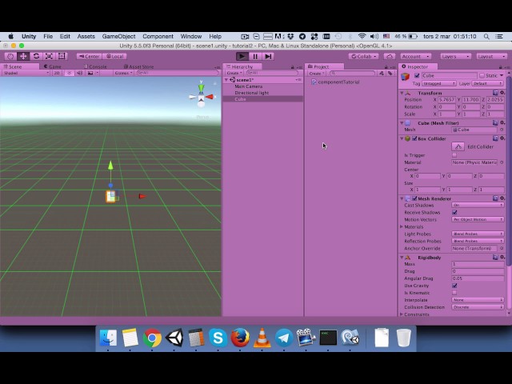Open the Assets menu
Image resolution: width=512 pixels, height=384 pixels.
[86, 36]
